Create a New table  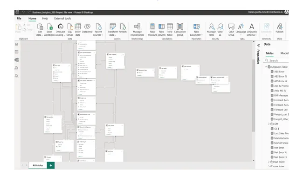170,30
